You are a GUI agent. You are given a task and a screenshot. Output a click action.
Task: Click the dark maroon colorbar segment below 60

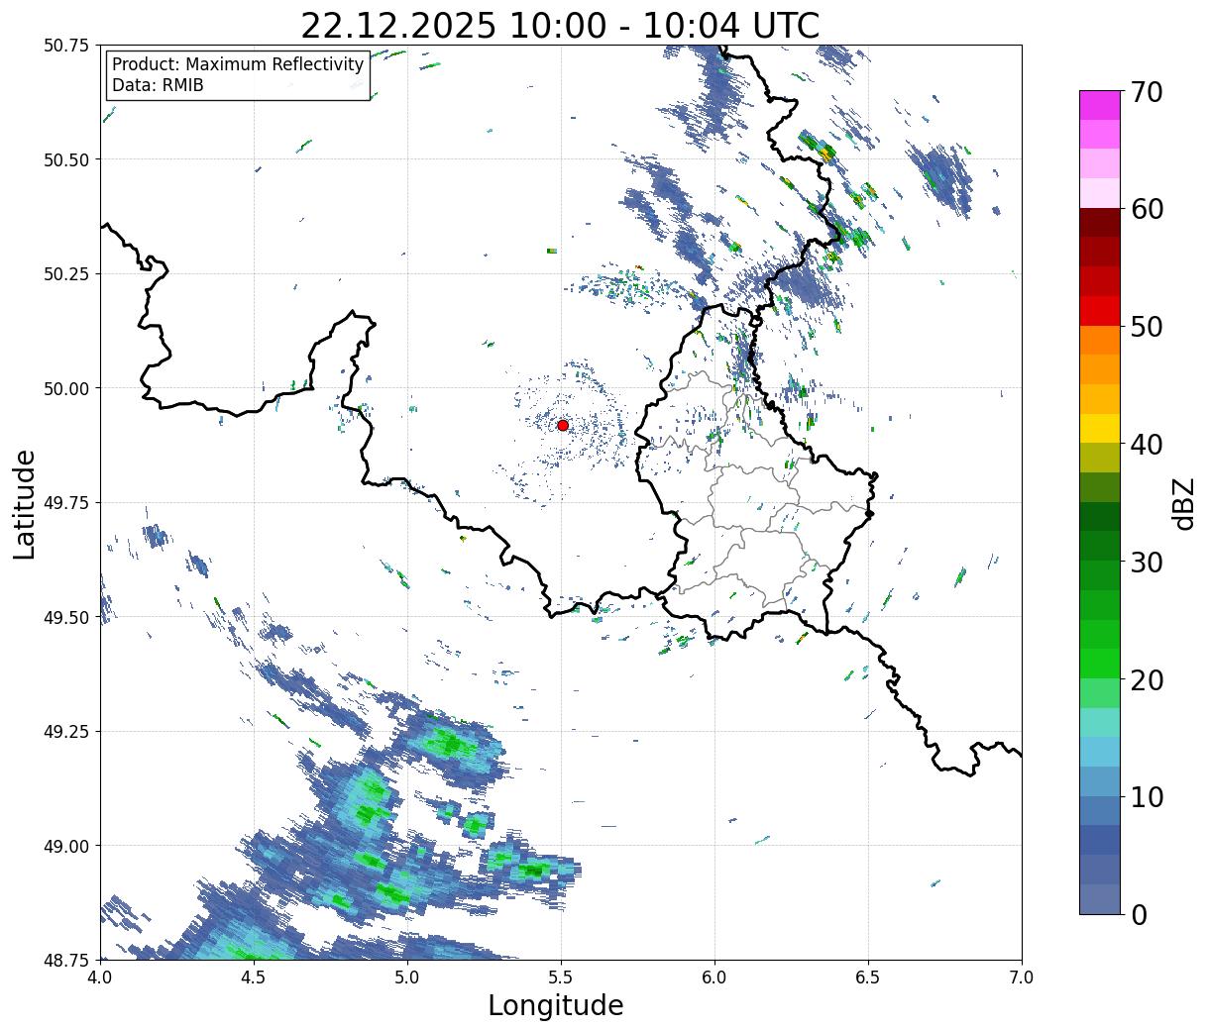point(1100,223)
